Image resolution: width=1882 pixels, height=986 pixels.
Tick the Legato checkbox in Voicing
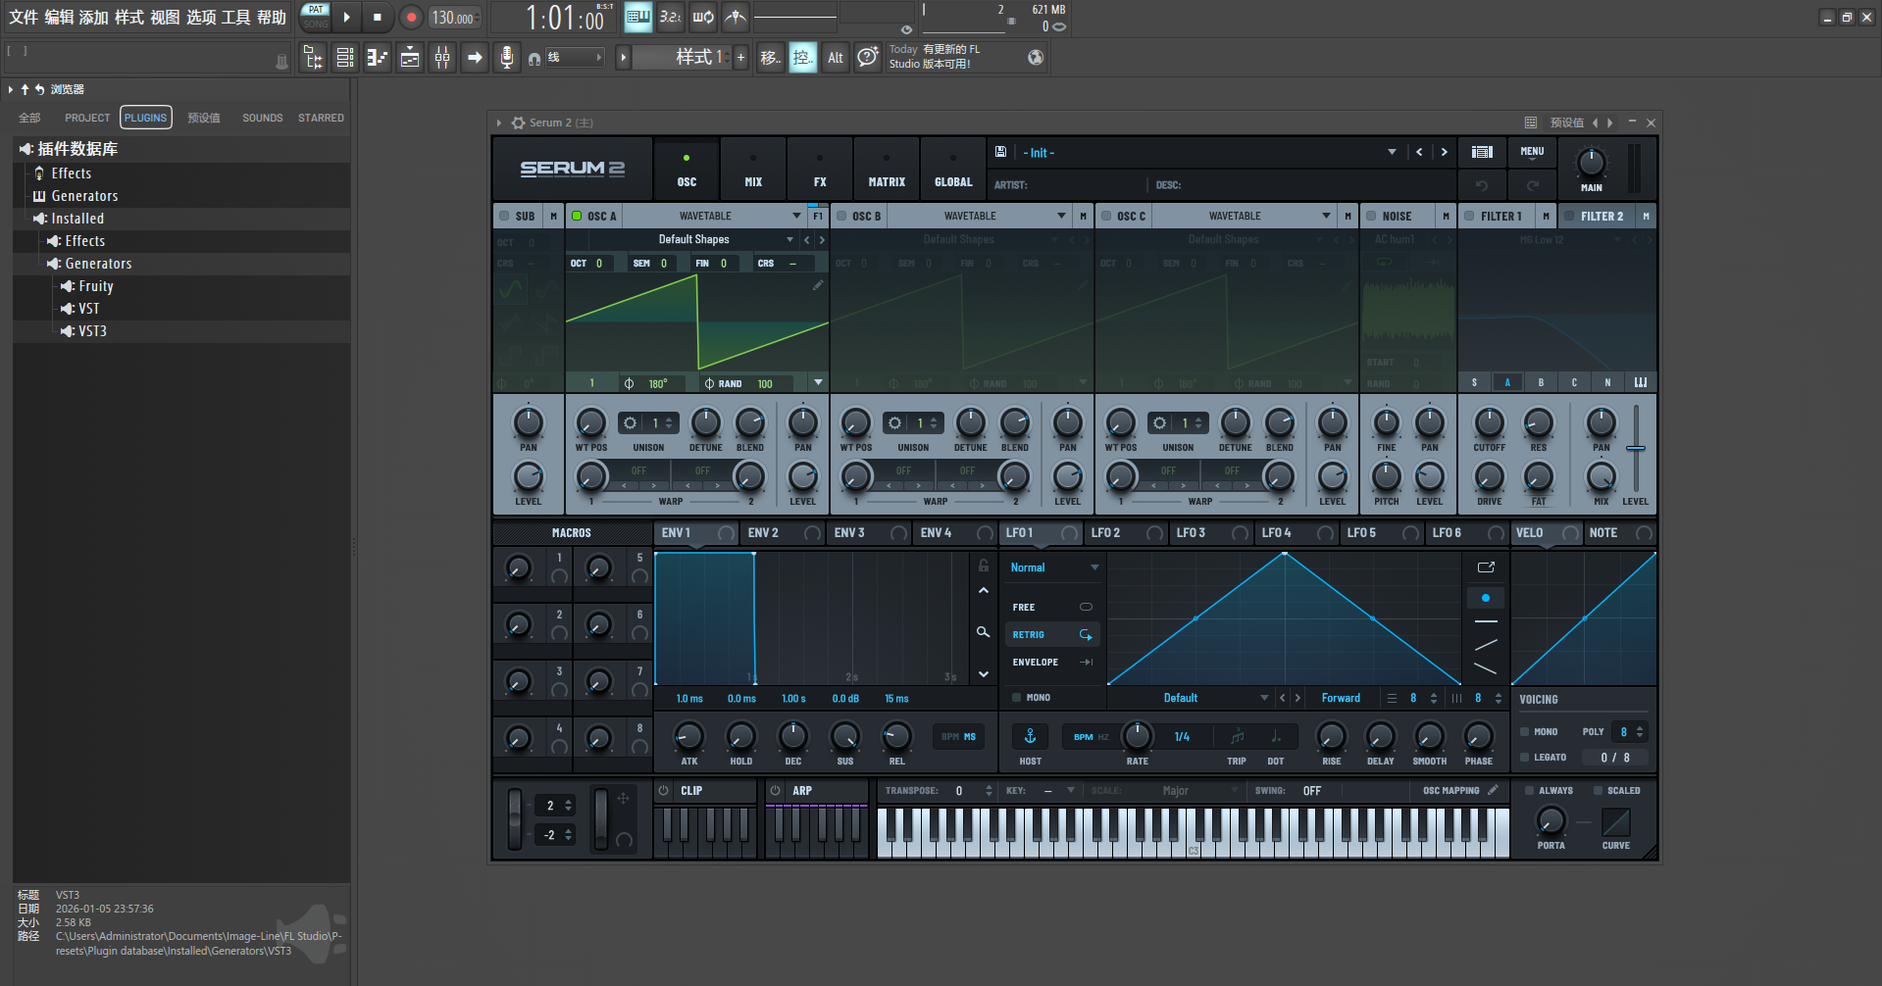click(x=1525, y=758)
